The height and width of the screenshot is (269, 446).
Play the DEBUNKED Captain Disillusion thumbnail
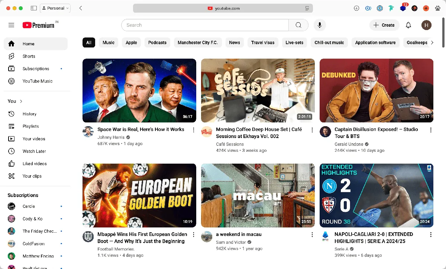coord(376,91)
